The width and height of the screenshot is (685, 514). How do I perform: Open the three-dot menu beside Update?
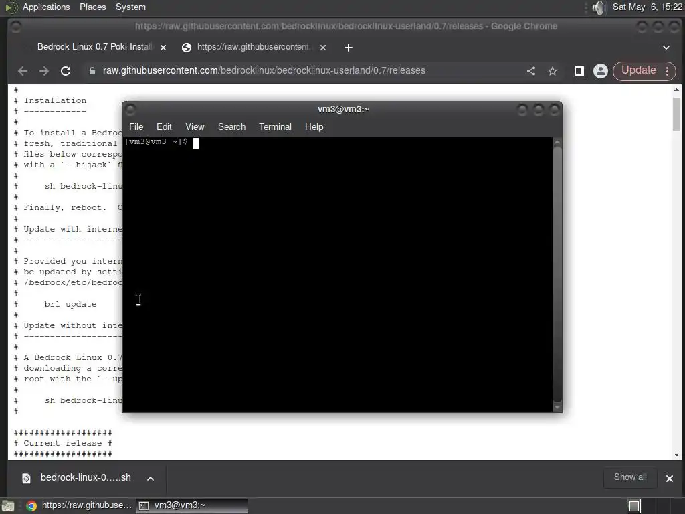[x=668, y=71]
